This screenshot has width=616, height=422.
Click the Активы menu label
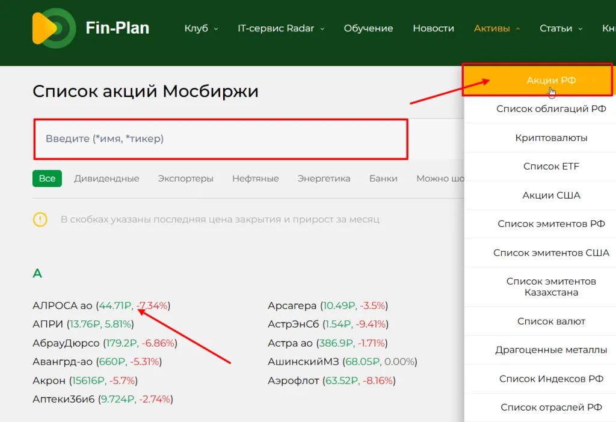[x=492, y=28]
